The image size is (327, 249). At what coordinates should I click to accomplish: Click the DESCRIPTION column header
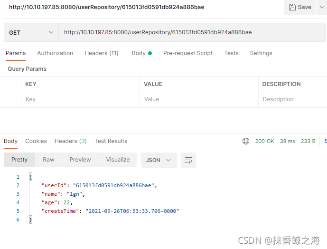tap(281, 84)
